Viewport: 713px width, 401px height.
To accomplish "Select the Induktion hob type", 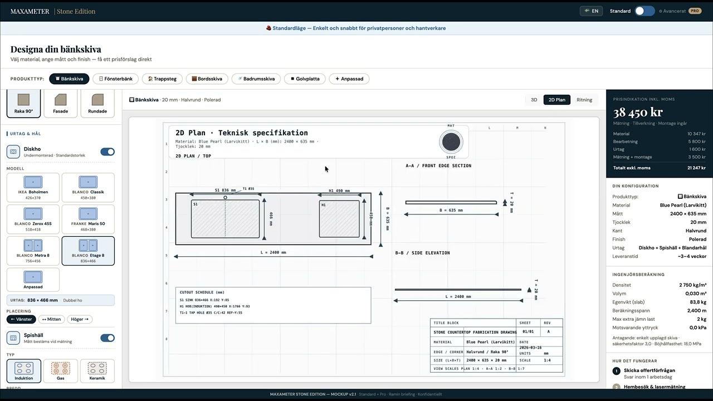I will point(23,371).
